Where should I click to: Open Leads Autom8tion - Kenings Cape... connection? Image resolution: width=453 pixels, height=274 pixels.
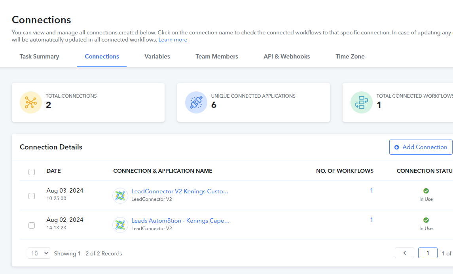pos(180,221)
